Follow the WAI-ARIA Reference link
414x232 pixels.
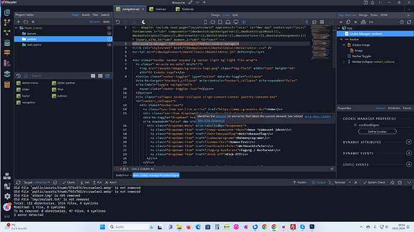point(211,120)
